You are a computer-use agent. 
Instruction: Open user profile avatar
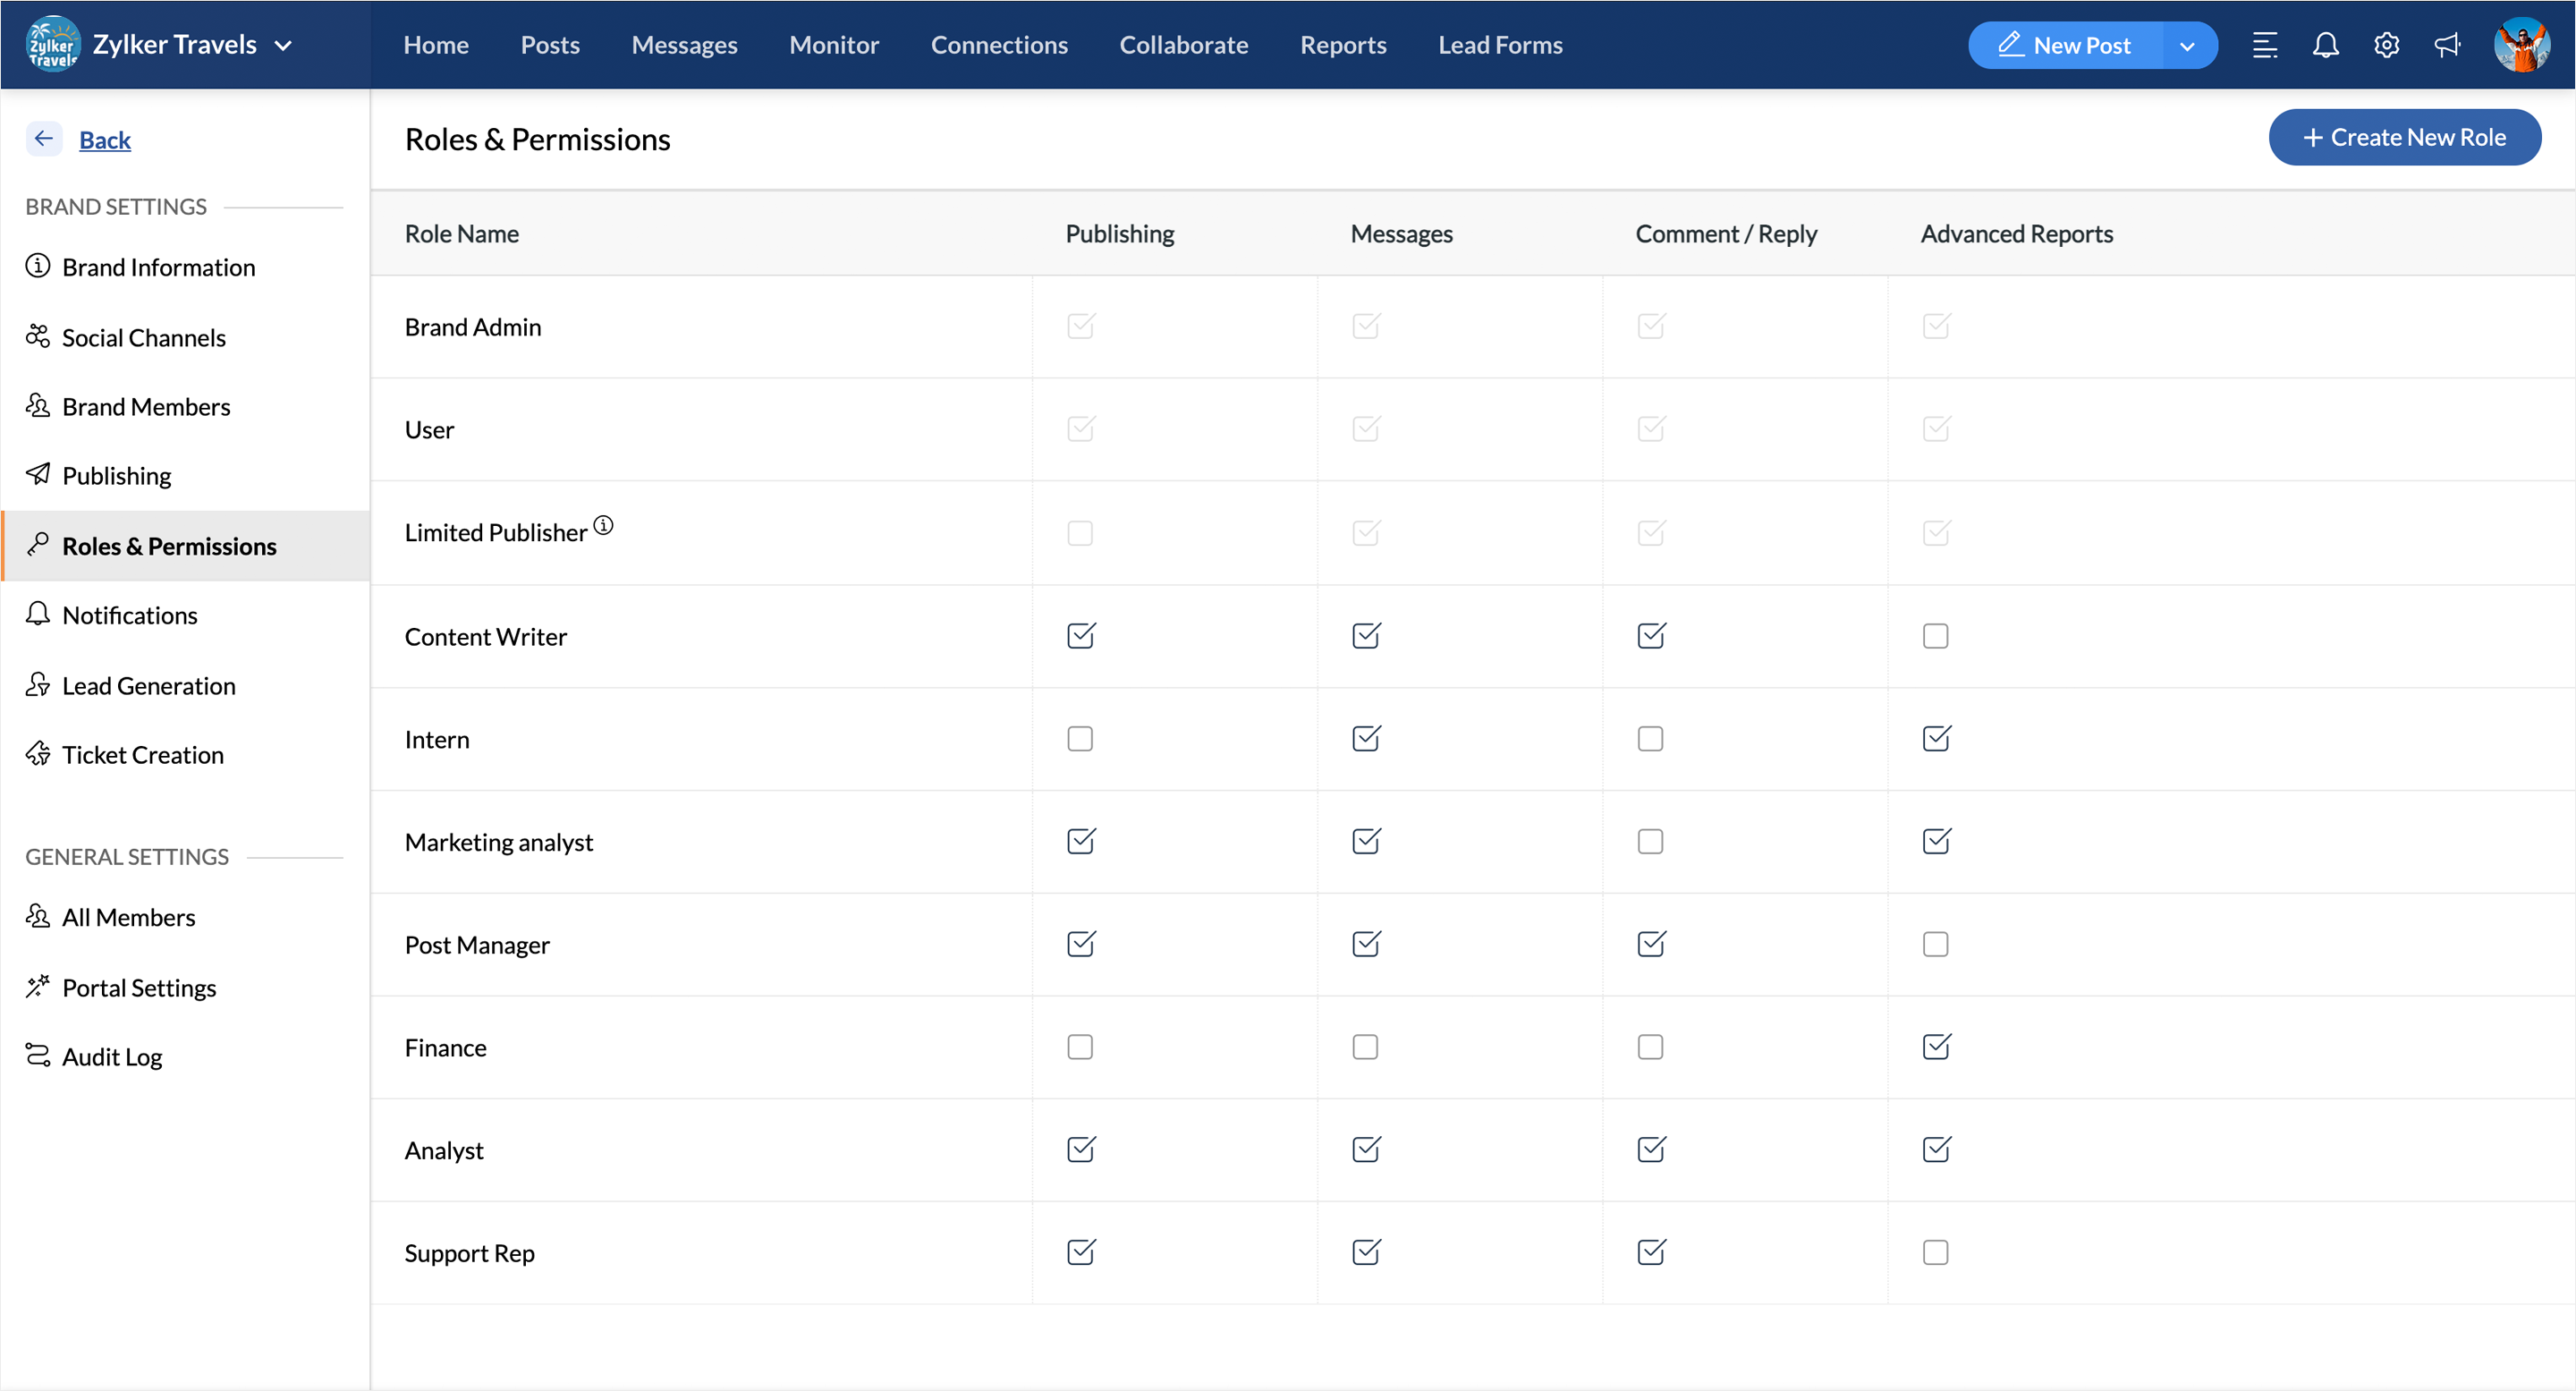2521,45
